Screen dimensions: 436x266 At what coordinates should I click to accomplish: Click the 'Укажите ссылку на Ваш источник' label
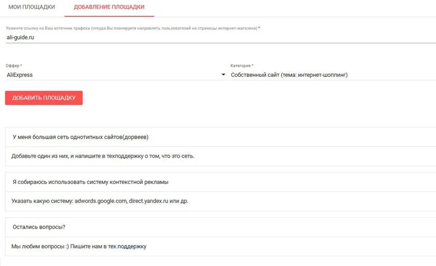133,28
